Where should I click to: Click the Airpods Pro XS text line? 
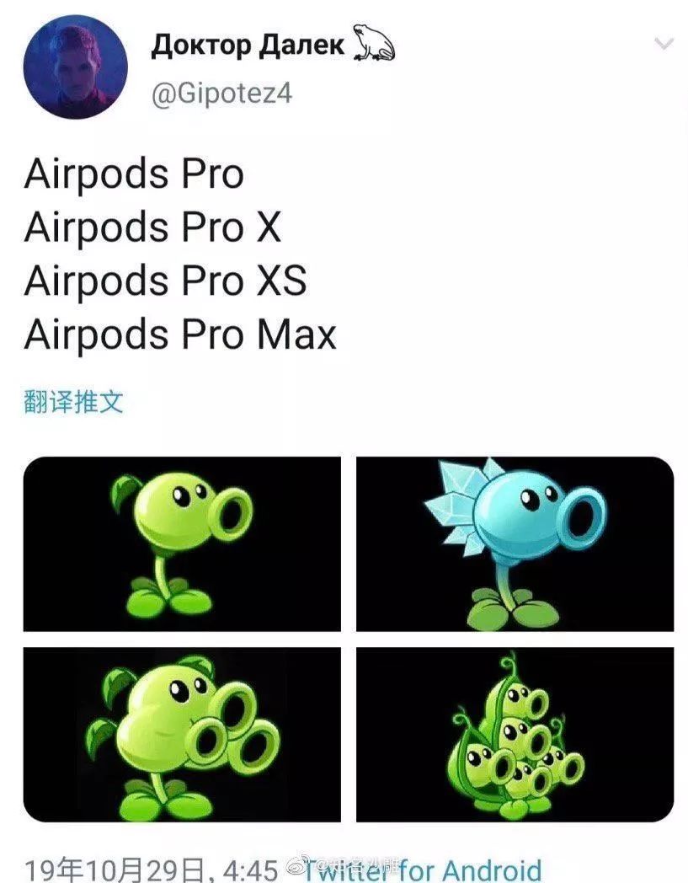point(166,281)
